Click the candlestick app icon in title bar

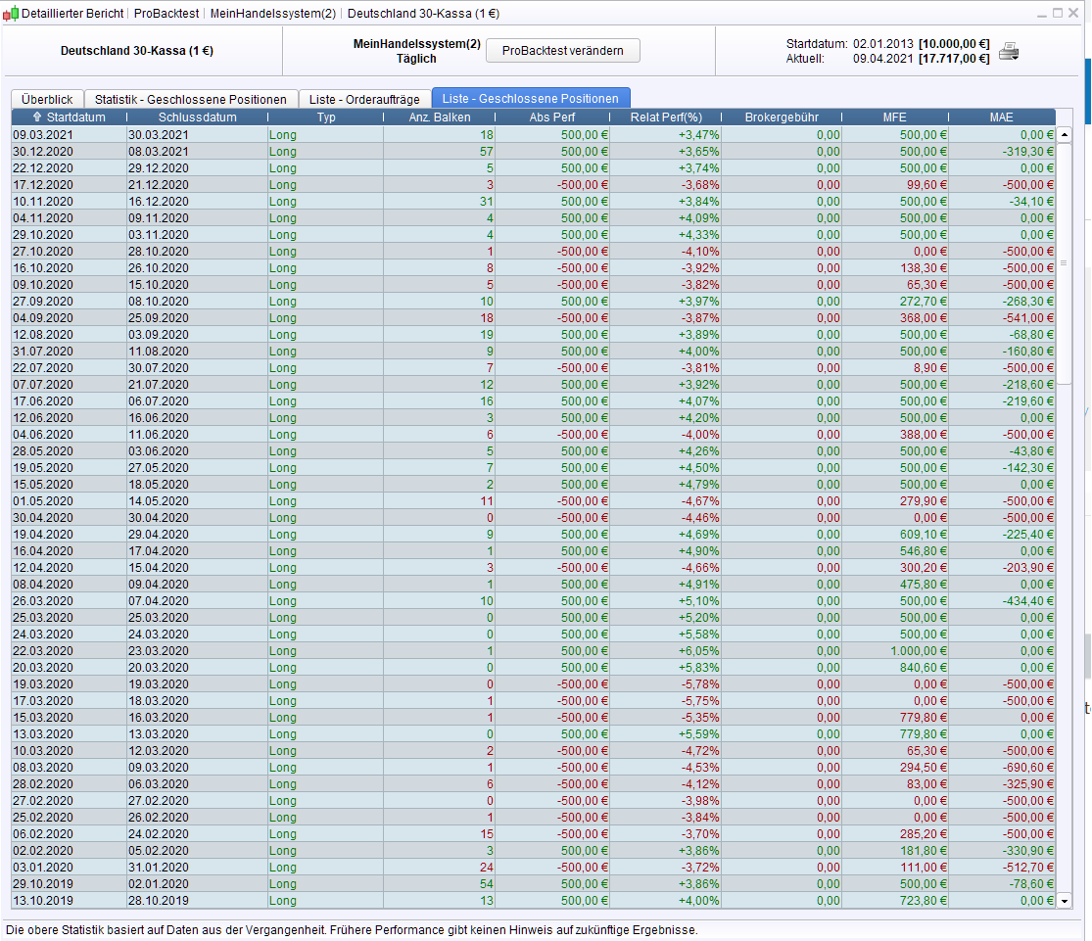[x=13, y=14]
